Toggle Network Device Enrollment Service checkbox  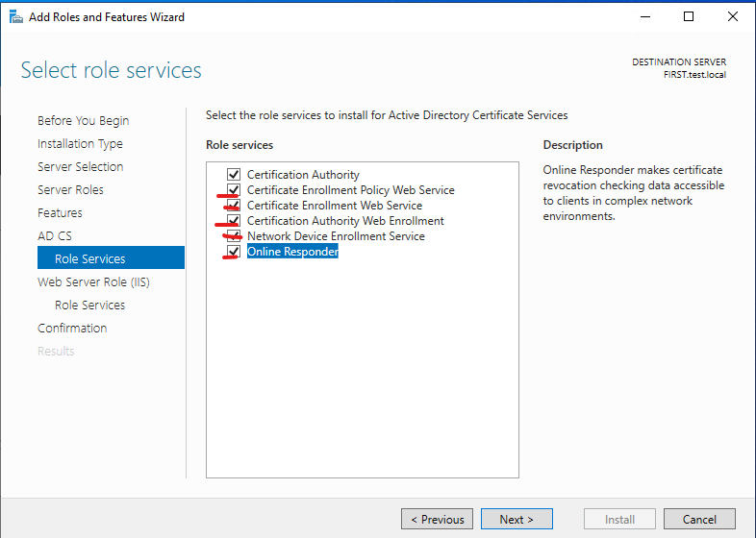[x=234, y=236]
